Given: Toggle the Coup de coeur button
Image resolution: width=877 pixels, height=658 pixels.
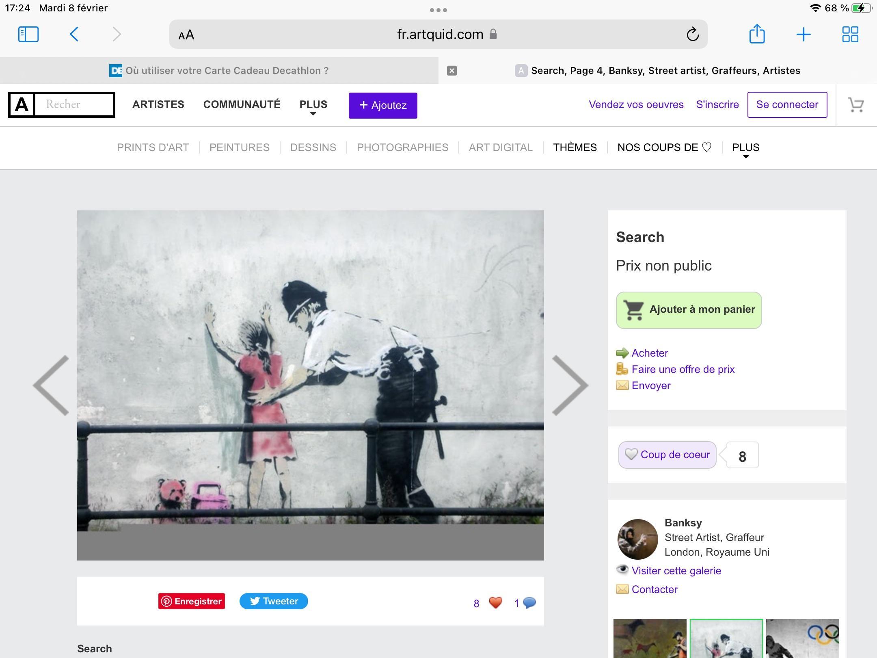Looking at the screenshot, I should click(667, 455).
